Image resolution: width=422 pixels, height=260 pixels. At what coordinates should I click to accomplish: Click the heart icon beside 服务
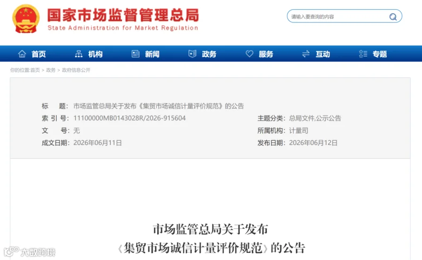(x=249, y=54)
